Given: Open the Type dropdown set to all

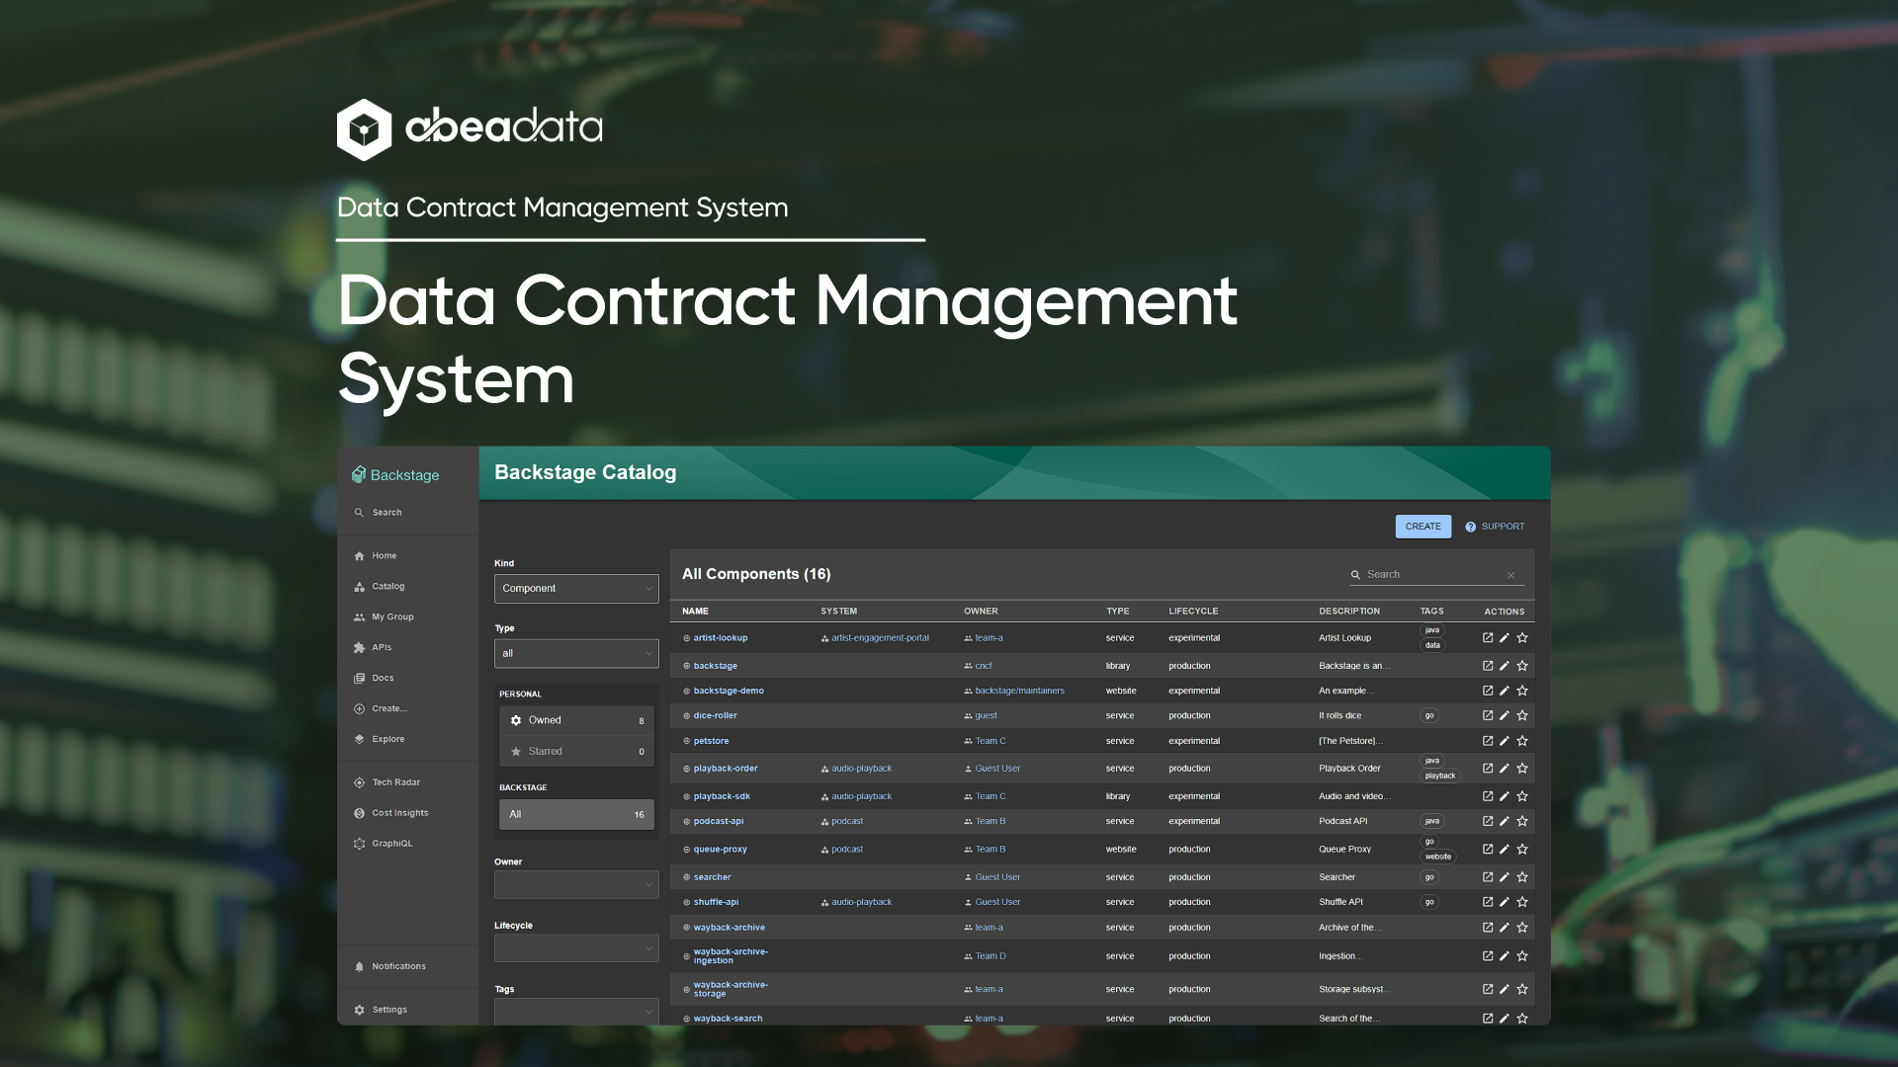Looking at the screenshot, I should pos(576,654).
